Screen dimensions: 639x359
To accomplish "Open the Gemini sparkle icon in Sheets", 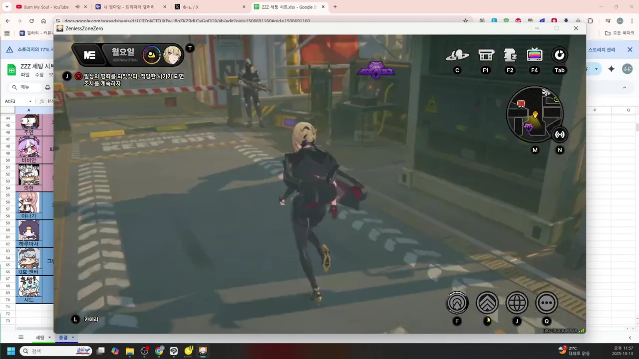I will [x=611, y=69].
